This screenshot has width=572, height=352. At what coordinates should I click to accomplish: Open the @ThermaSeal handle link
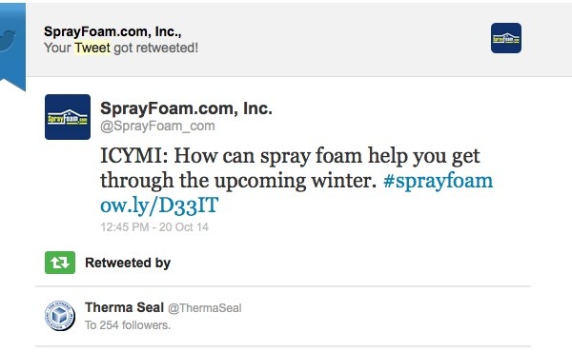[x=205, y=308]
